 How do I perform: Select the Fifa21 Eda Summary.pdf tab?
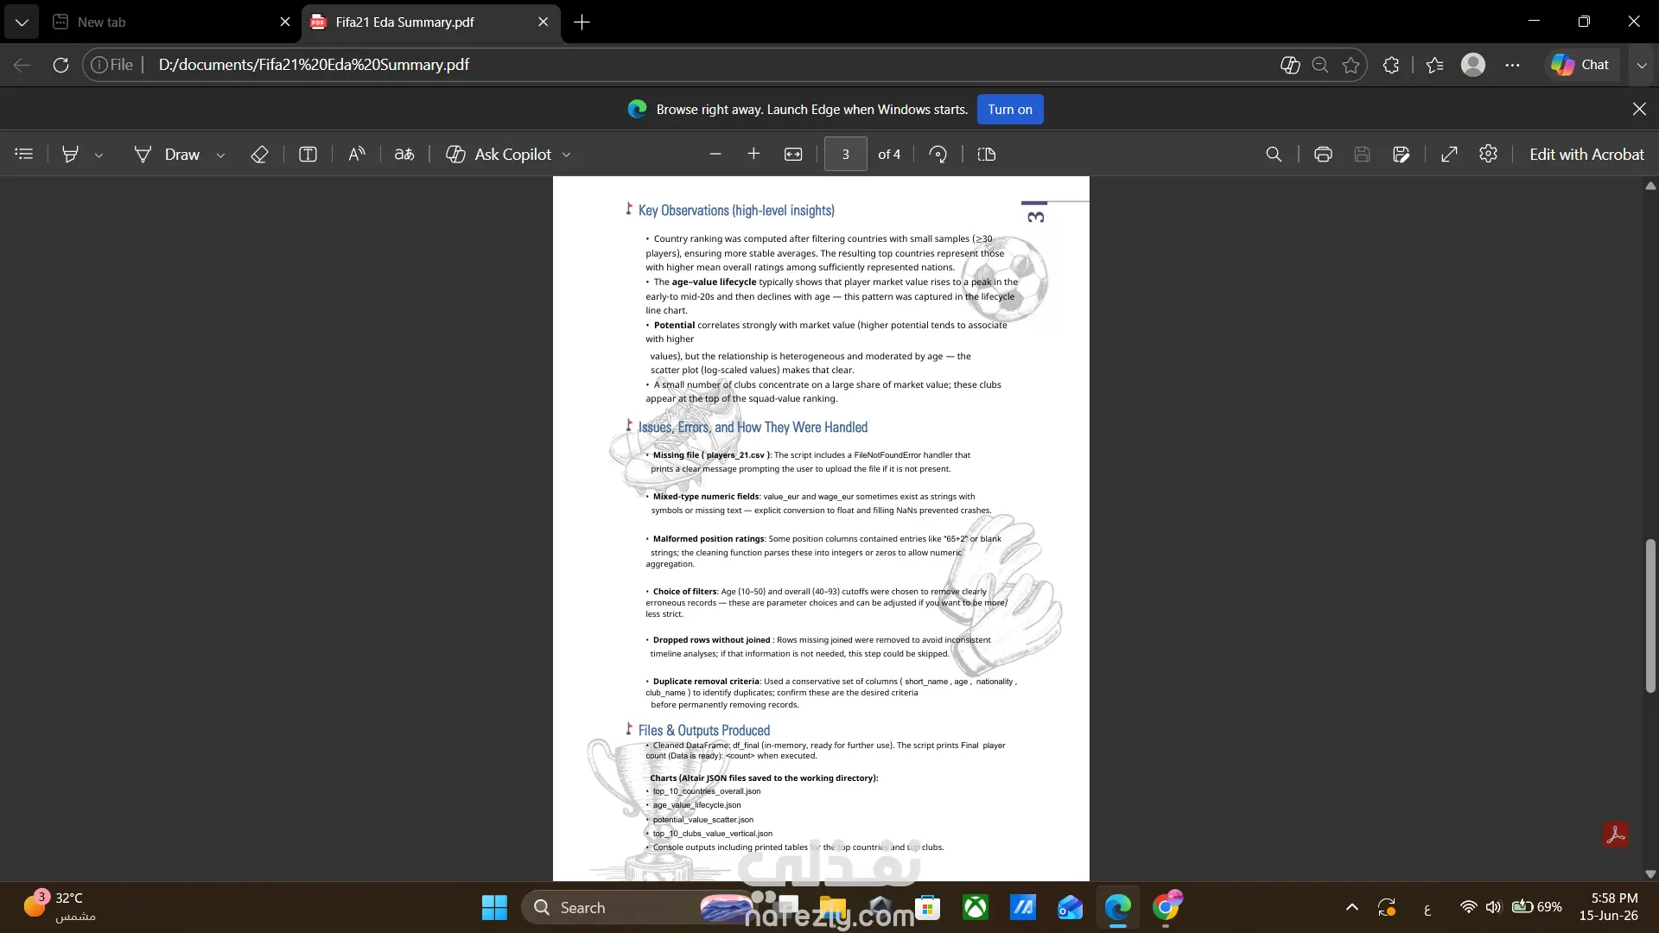[x=430, y=22]
